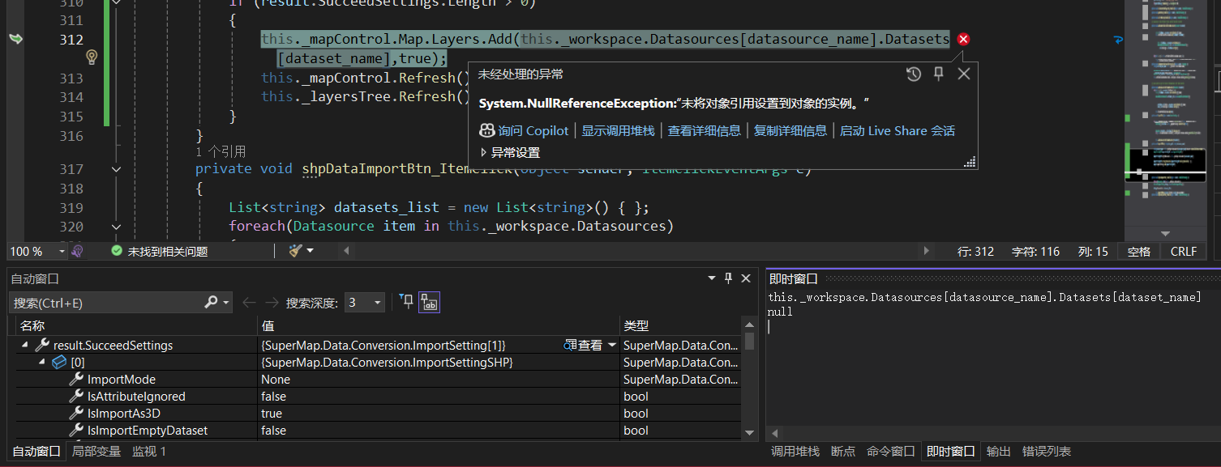The height and width of the screenshot is (467, 1221).
Task: Click the 询问 Copilot link
Action: (525, 130)
